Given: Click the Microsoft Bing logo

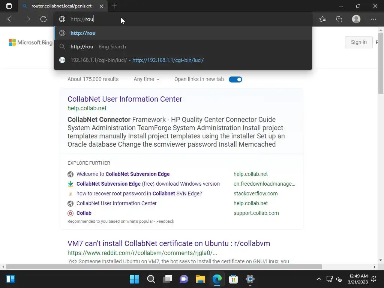Looking at the screenshot, I should click(31, 42).
